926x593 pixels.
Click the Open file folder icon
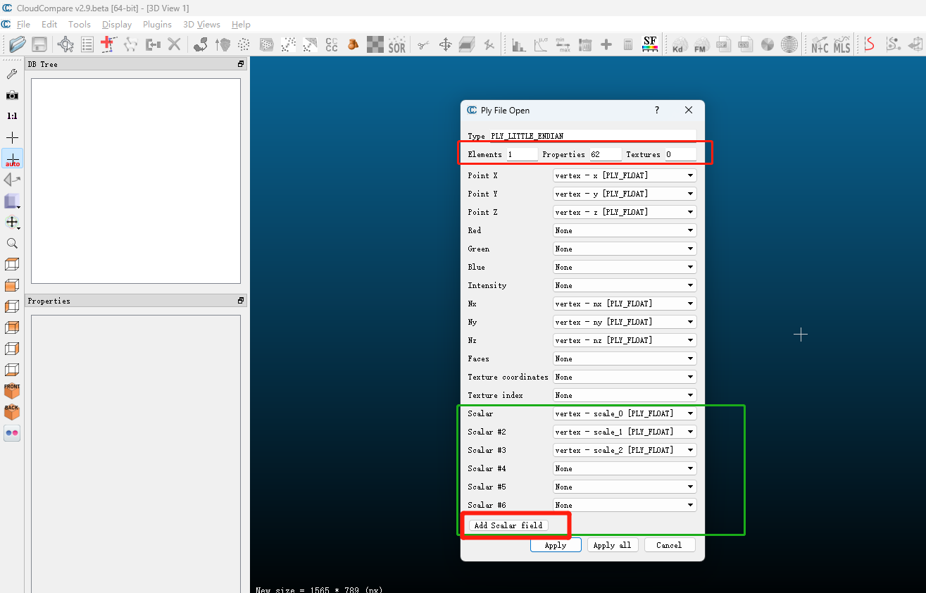pyautogui.click(x=18, y=44)
